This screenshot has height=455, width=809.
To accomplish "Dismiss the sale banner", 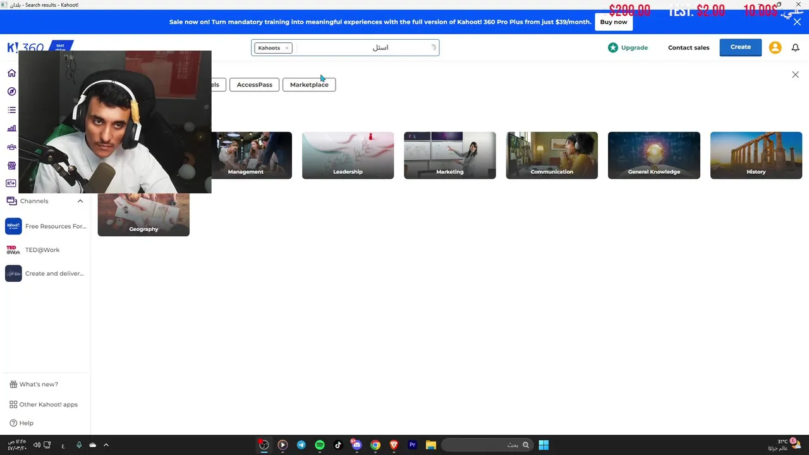I will (797, 21).
